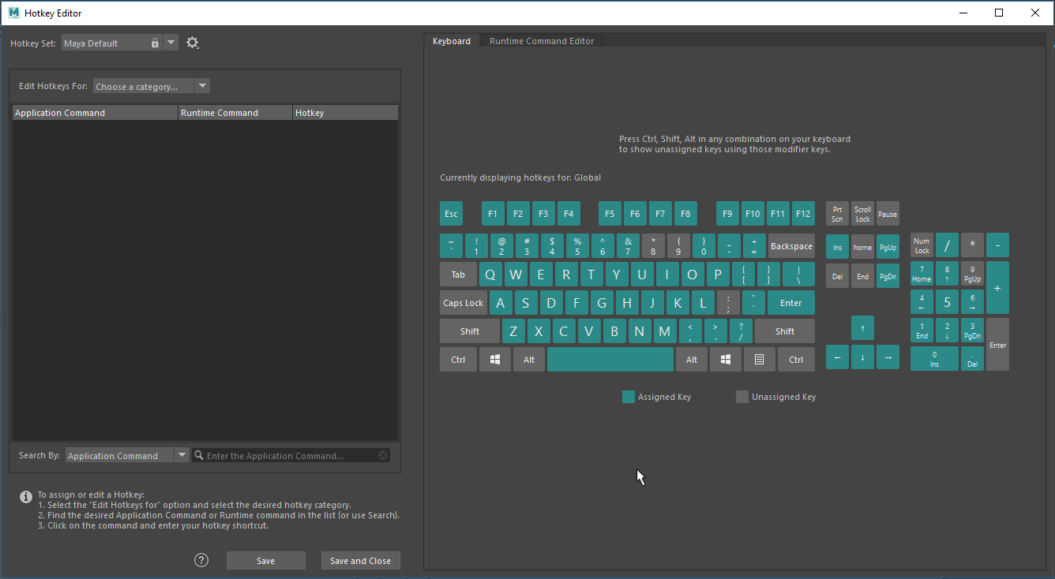Viewport: 1055px width, 579px height.
Task: Open the hotkey set gear settings
Action: pos(193,43)
